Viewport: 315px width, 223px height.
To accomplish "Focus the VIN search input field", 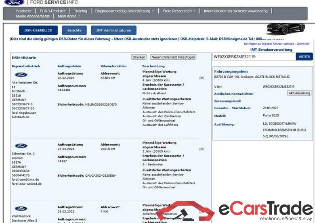I will tap(254, 56).
